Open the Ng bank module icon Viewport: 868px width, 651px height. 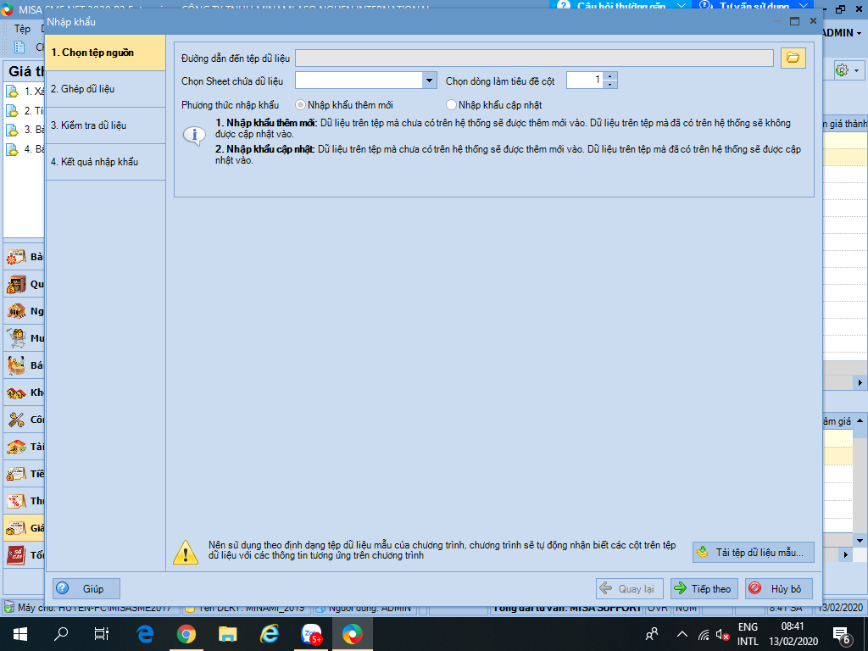[x=17, y=311]
